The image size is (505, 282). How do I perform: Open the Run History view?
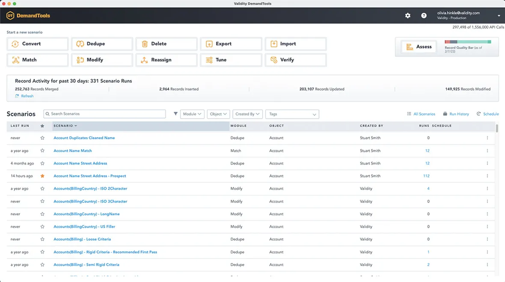(456, 114)
